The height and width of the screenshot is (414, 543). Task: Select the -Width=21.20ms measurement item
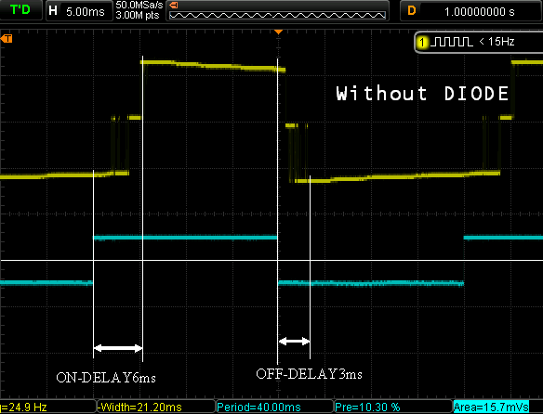[x=139, y=408]
